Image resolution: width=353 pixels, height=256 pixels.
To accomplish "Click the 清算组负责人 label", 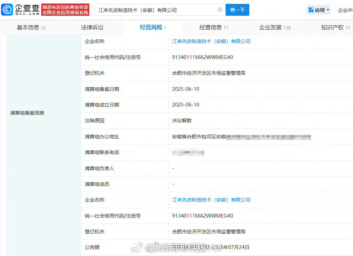I will (x=99, y=168).
